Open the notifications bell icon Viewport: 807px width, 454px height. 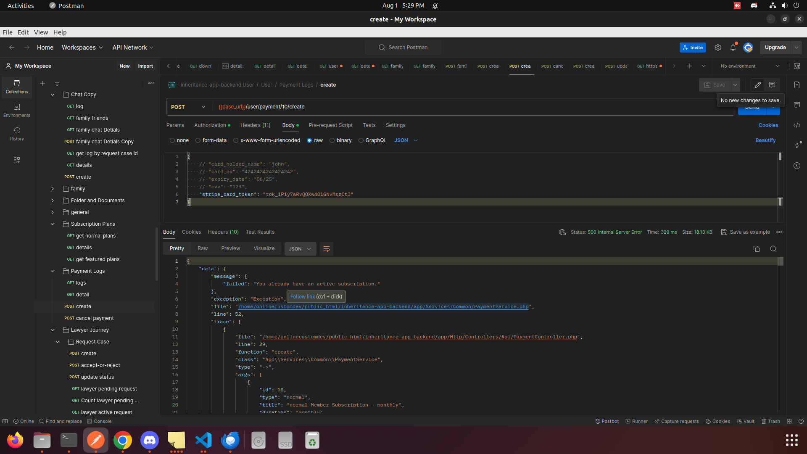[733, 48]
